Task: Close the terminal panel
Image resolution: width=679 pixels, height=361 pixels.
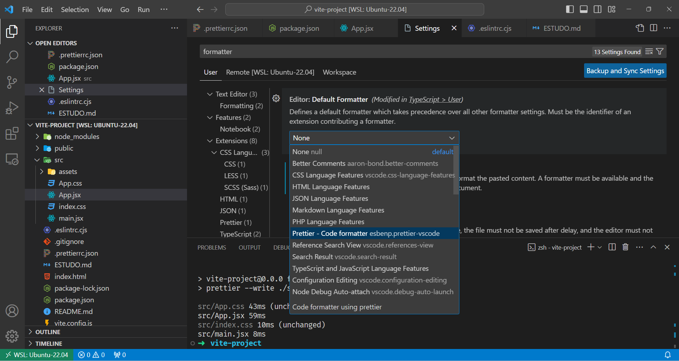Action: click(667, 247)
